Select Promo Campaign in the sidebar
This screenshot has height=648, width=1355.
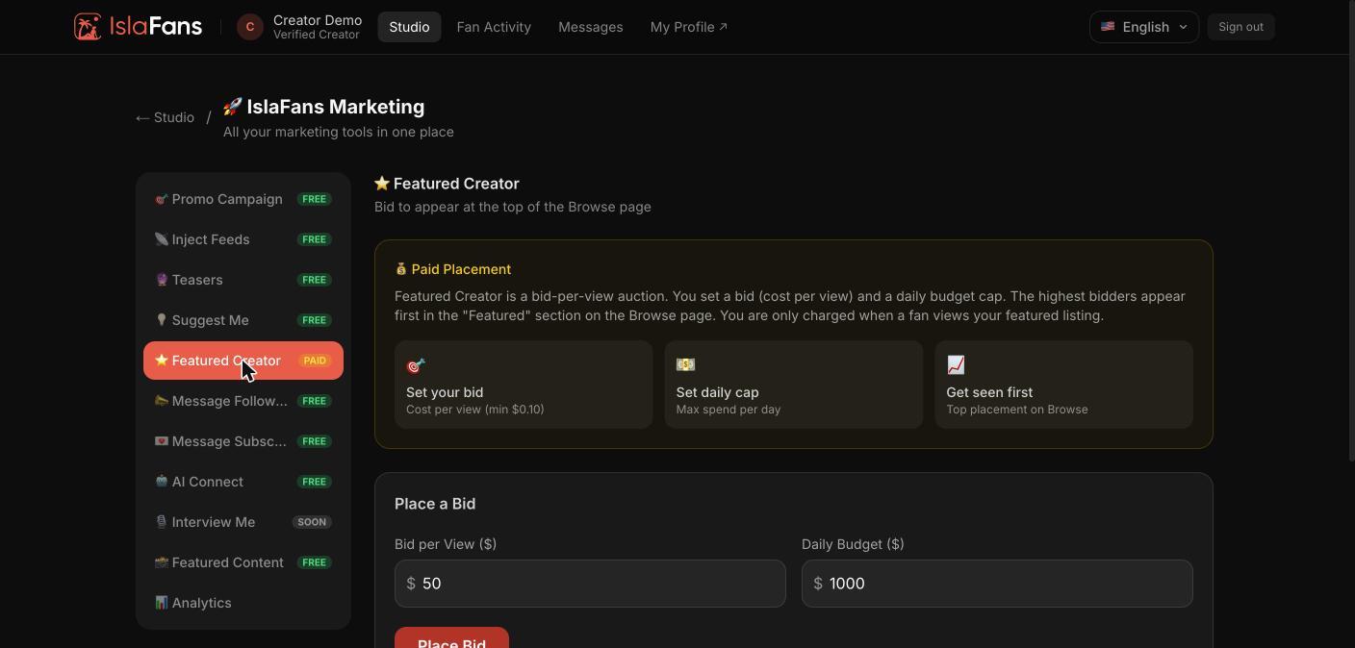243,199
